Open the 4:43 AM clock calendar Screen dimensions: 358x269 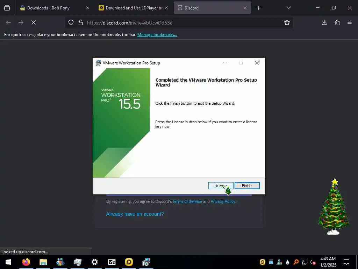[328, 262]
